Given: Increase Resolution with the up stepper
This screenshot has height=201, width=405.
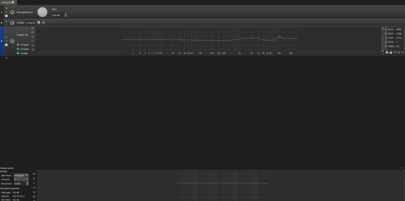Looking at the screenshot, I should [28, 183].
